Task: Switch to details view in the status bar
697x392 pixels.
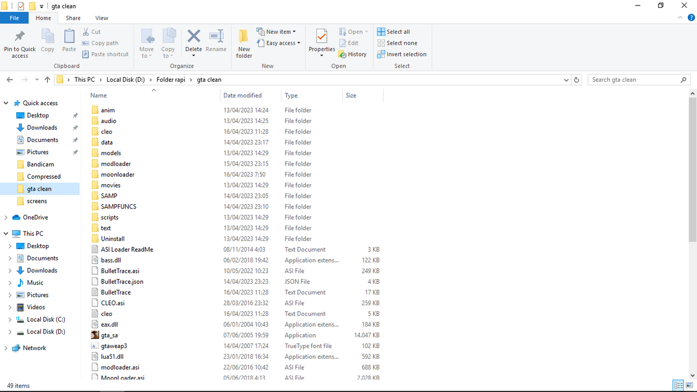Action: click(x=678, y=385)
